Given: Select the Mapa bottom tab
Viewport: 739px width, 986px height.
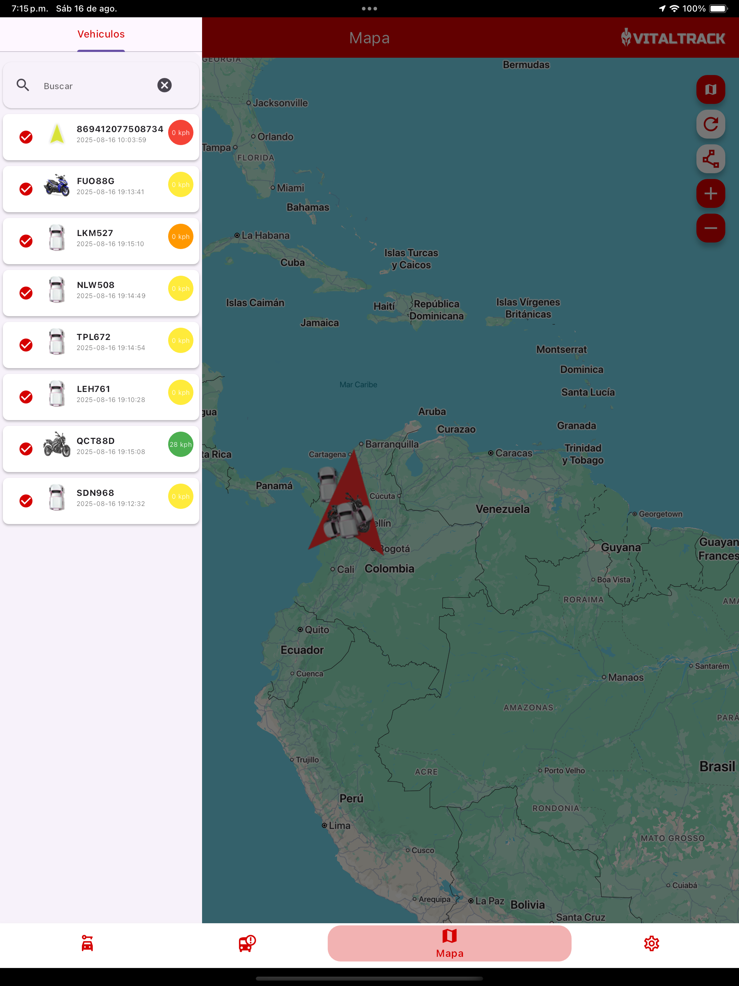Looking at the screenshot, I should [449, 943].
